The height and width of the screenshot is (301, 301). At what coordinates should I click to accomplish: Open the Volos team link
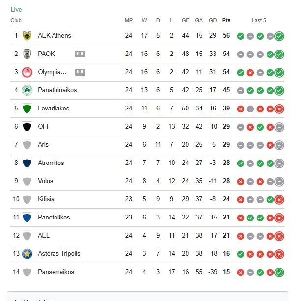click(46, 181)
